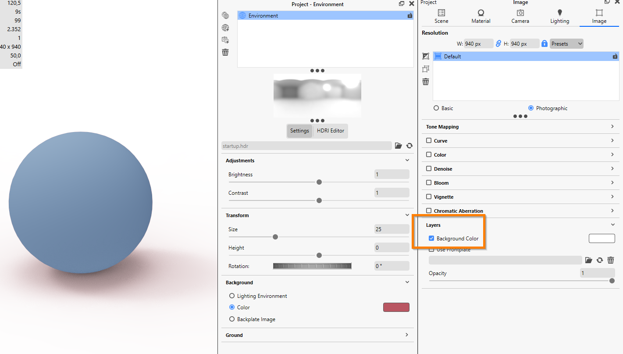Screen dimensions: 623x354
Task: Undock the Project - Environment panel
Action: coord(402,4)
